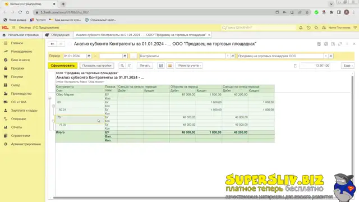The width and height of the screenshot is (359, 202).
Task: Open the Payment bookmark
Action: [38, 20]
